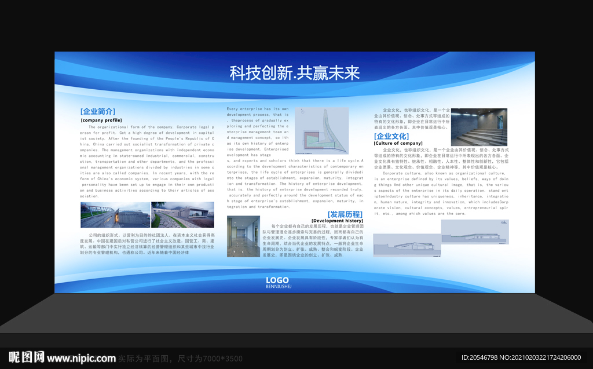593x369 pixels.
Task: Click the [Development history] subtitle
Action: click(x=338, y=221)
